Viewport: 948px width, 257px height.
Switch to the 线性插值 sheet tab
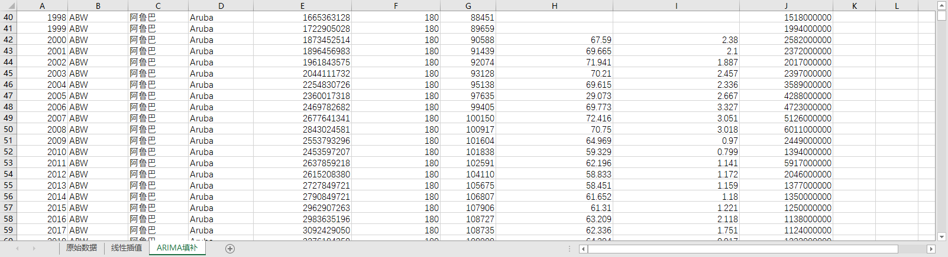coord(127,248)
